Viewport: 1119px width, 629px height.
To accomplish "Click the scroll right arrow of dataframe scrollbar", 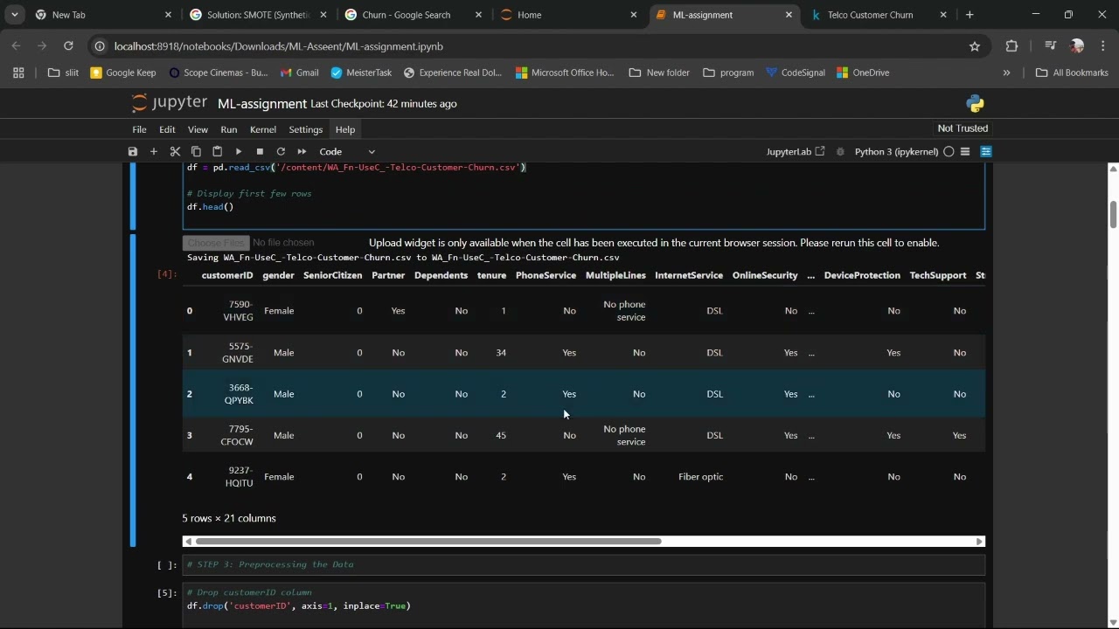I will [x=979, y=542].
